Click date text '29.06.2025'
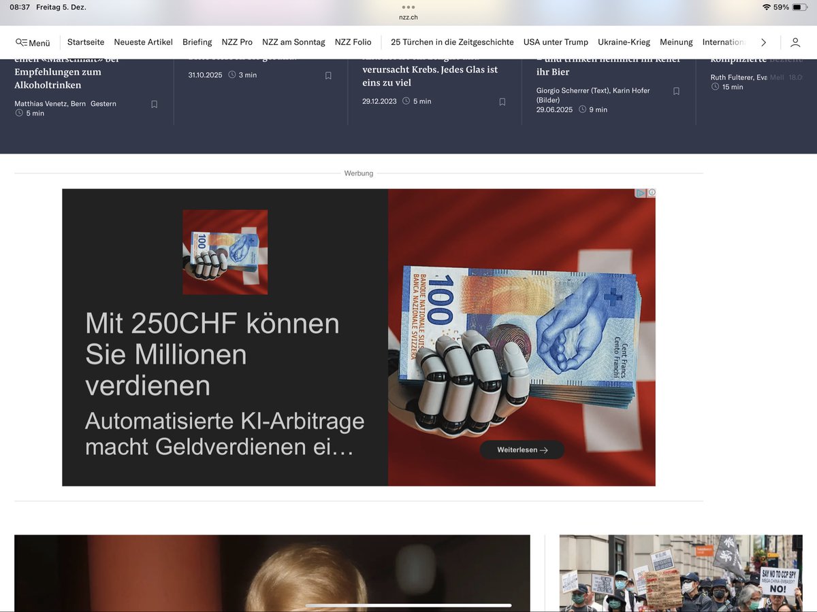Image resolution: width=817 pixels, height=612 pixels. 554,109
